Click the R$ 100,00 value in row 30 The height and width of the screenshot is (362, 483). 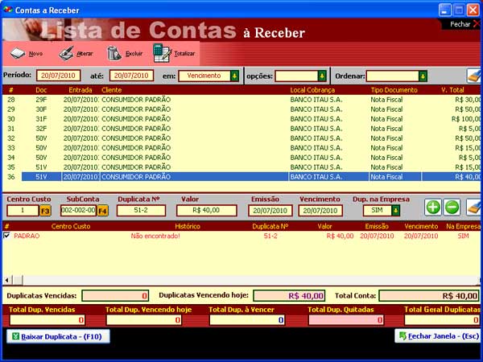(466, 119)
